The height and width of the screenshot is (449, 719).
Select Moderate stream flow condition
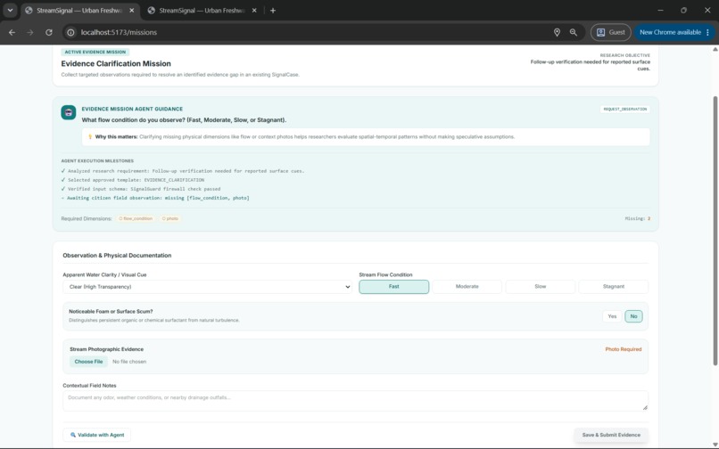tap(467, 287)
